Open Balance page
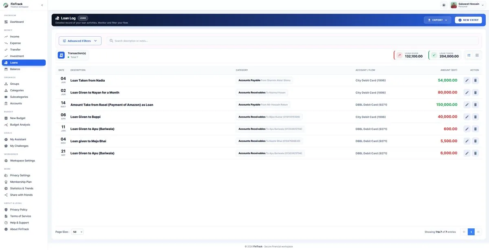This screenshot has height=250, width=489. pos(24,69)
